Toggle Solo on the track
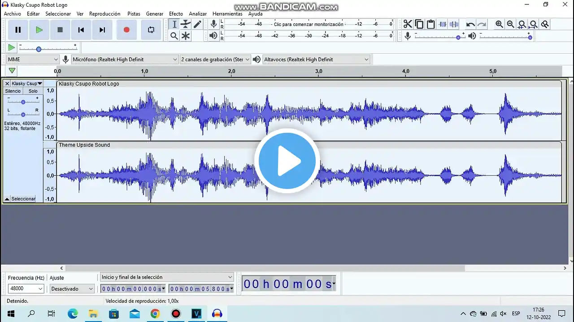 pyautogui.click(x=33, y=91)
